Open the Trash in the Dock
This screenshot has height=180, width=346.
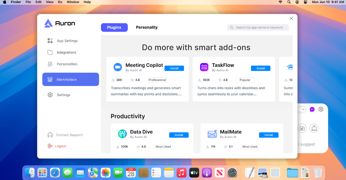tap(318, 173)
